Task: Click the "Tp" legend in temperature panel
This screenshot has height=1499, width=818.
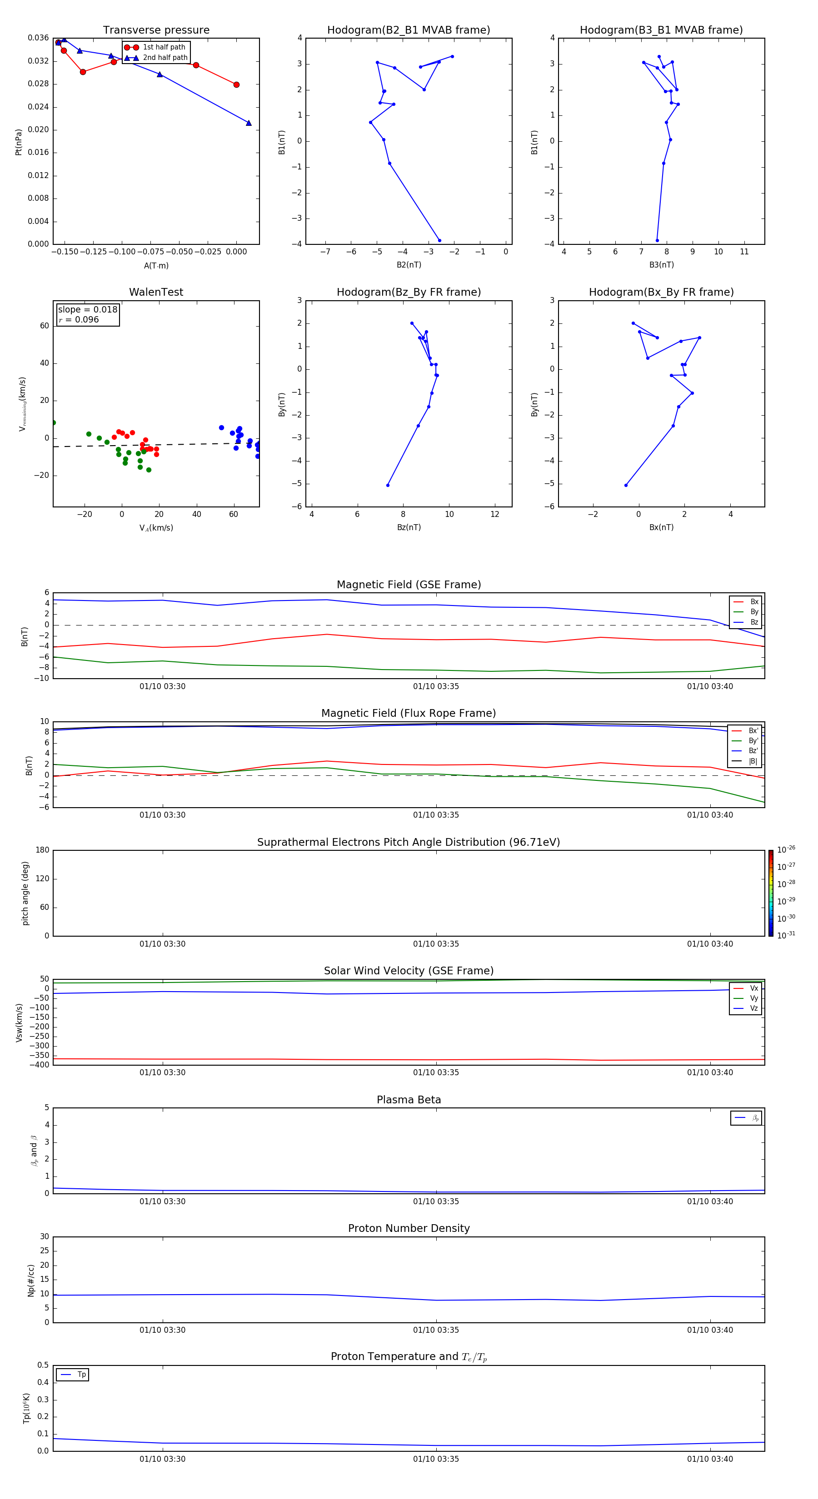Action: 72,1375
